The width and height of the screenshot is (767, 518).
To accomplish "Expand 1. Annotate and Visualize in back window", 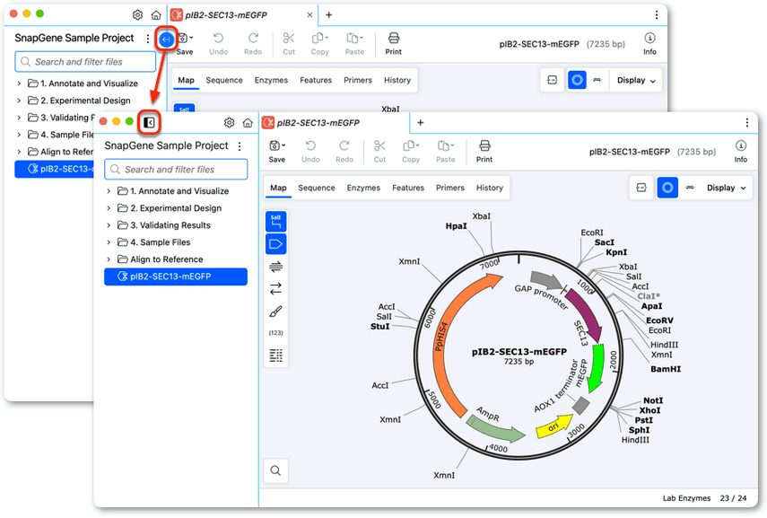I will tap(19, 83).
